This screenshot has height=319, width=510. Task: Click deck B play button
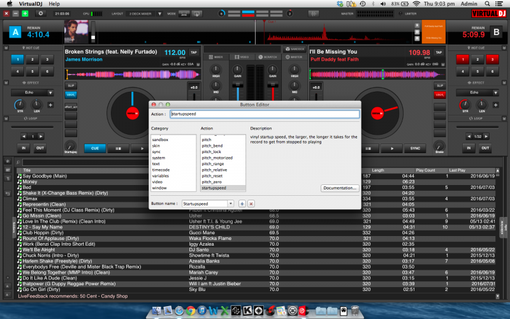(391, 149)
